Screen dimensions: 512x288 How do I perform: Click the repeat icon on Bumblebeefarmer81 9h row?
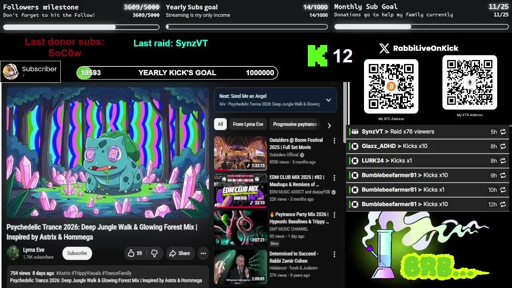pos(503,175)
